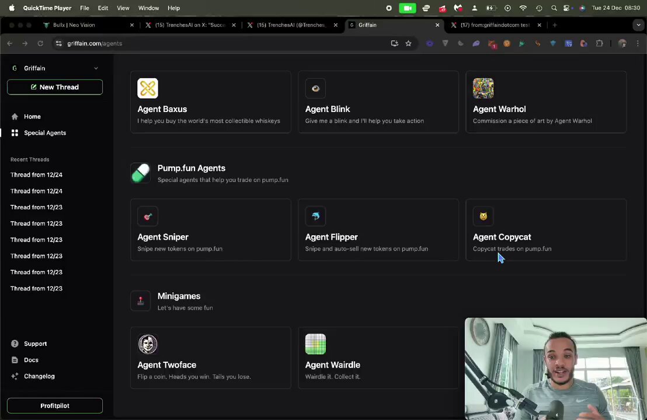Click the Support question mark icon
Viewport: 647px width, 420px height.
point(15,344)
